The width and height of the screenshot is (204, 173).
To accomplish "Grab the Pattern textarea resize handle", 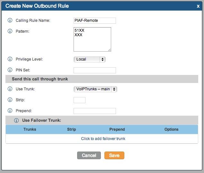I will pyautogui.click(x=110, y=50).
